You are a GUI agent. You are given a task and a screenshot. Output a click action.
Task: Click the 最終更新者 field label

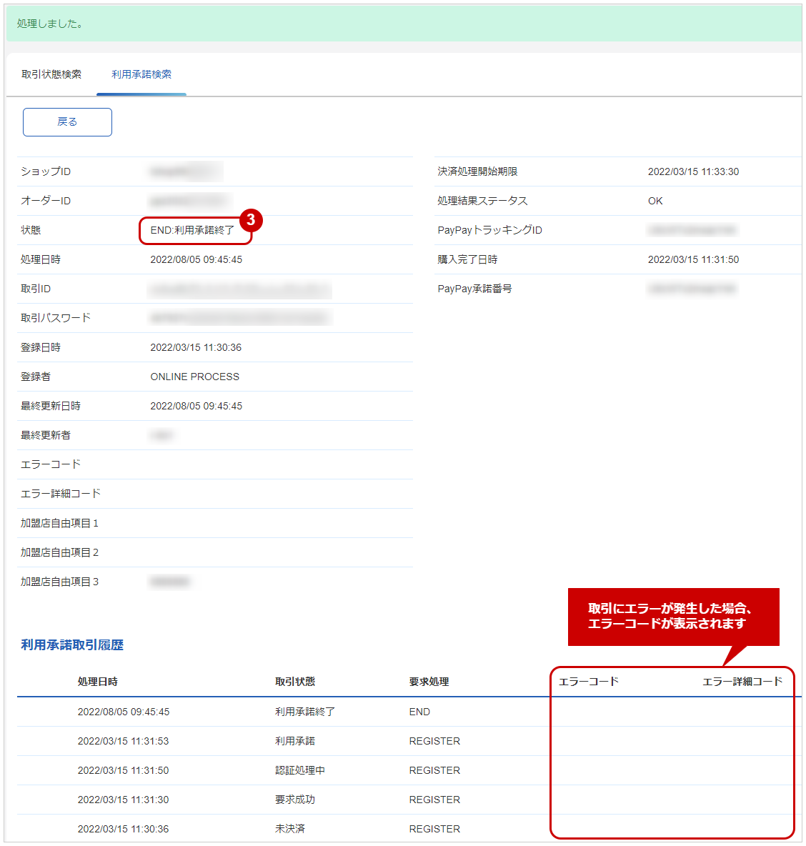(x=45, y=435)
